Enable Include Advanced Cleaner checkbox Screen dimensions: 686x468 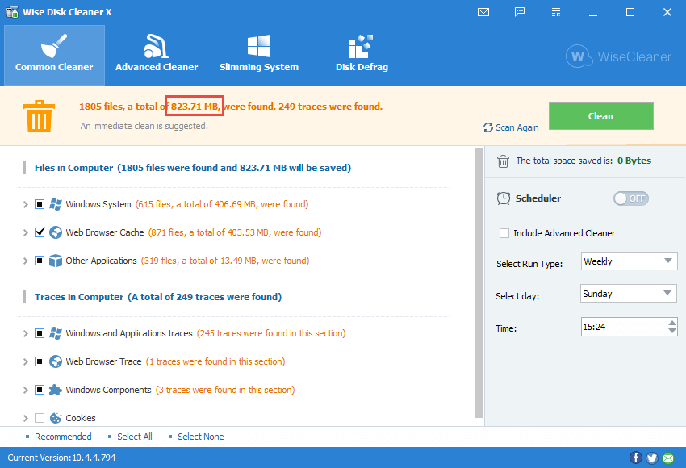(x=504, y=233)
